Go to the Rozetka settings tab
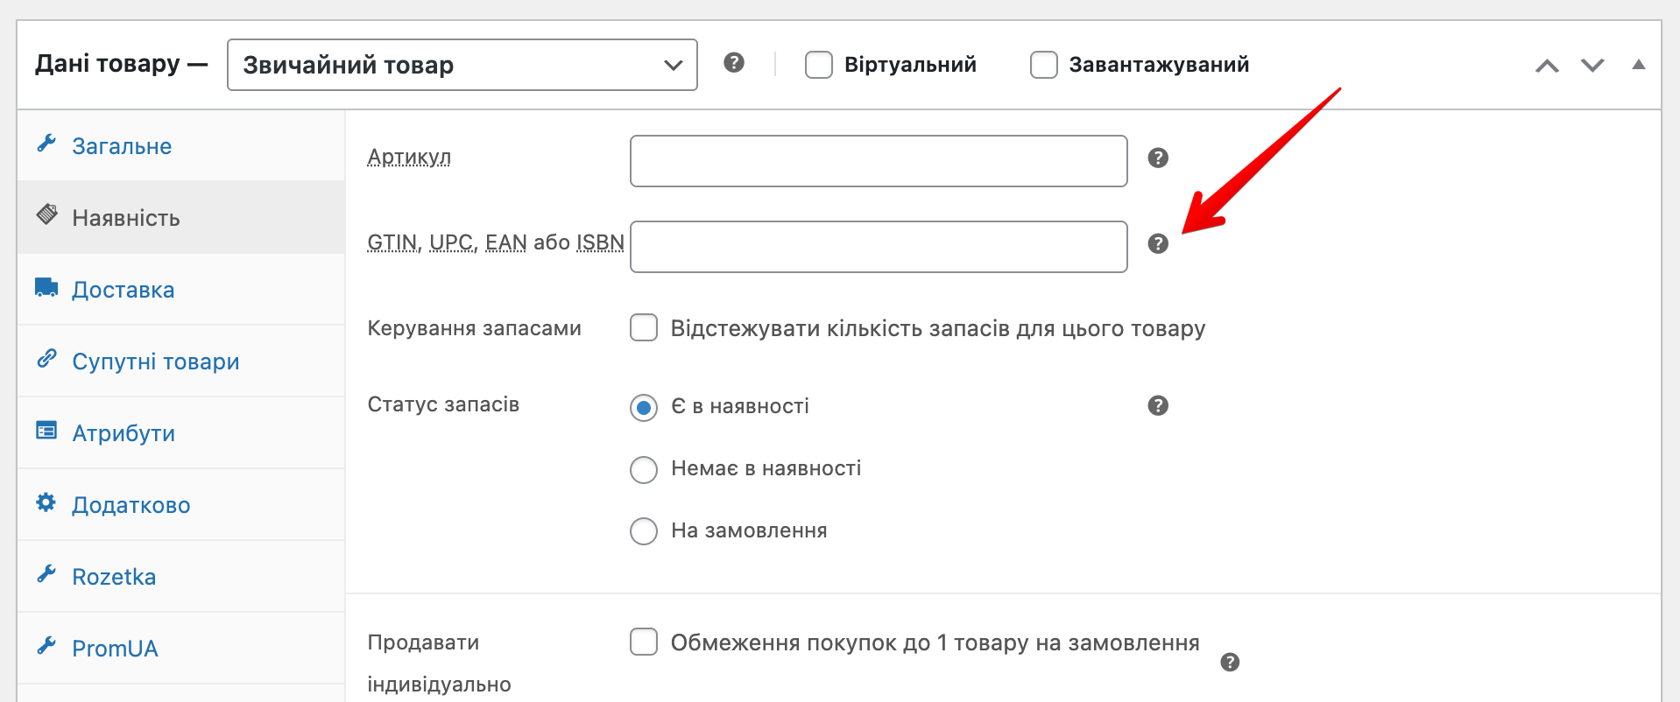 [x=114, y=577]
